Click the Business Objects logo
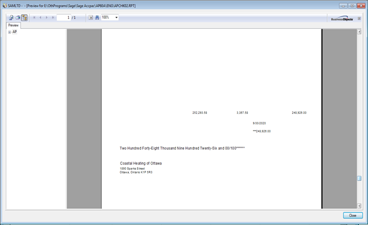This screenshot has width=368, height=225. point(342,18)
